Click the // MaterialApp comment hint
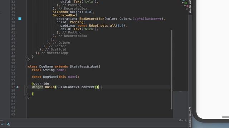Screen dimensions: 229x128 click(x=55, y=53)
